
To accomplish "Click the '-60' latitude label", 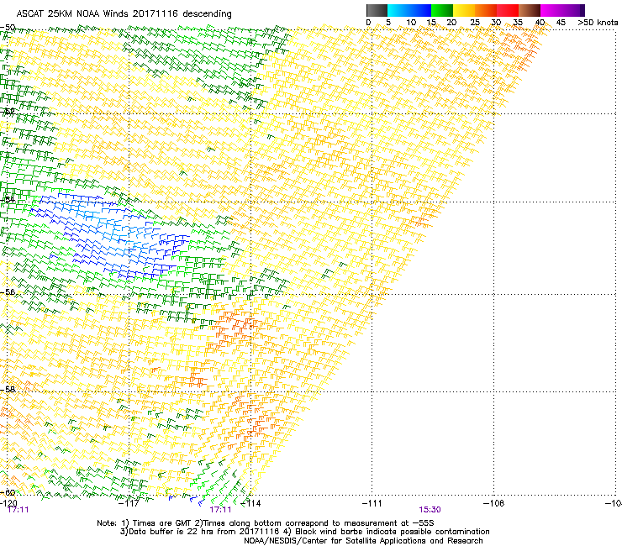I will [x=8, y=492].
